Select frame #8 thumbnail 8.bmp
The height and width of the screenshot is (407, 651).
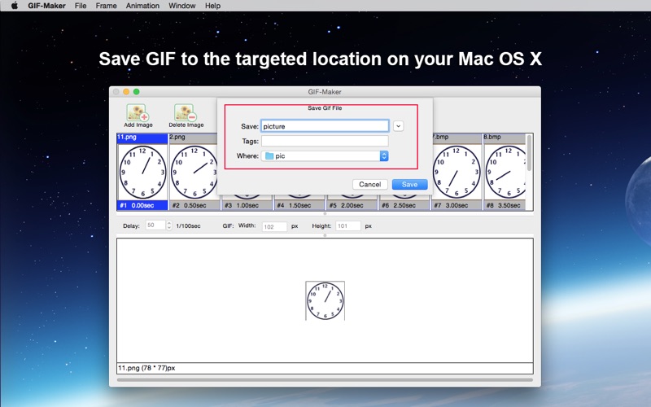[x=504, y=172]
